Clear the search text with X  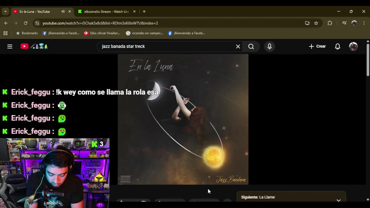[238, 47]
